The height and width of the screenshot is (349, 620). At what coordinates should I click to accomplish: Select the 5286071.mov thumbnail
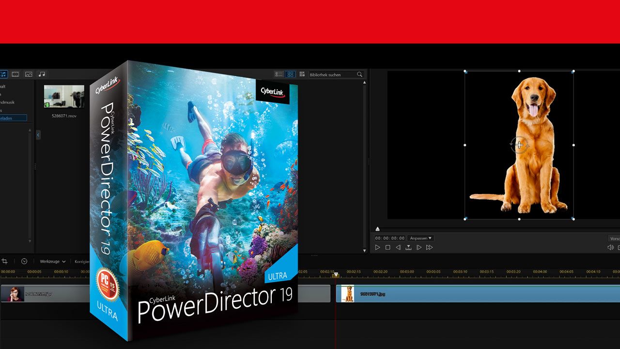pyautogui.click(x=64, y=96)
